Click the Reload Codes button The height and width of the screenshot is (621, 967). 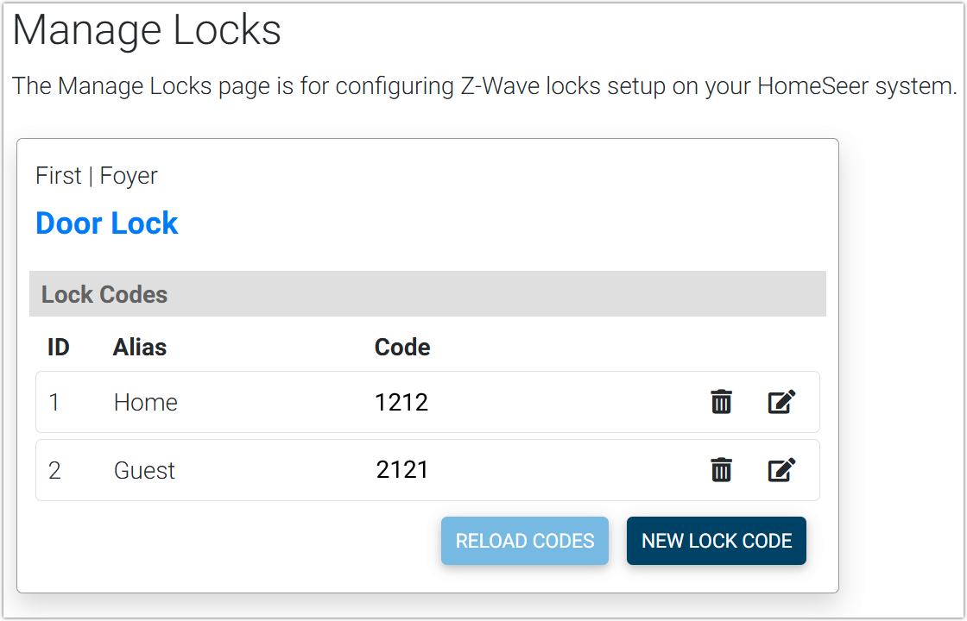pyautogui.click(x=525, y=541)
